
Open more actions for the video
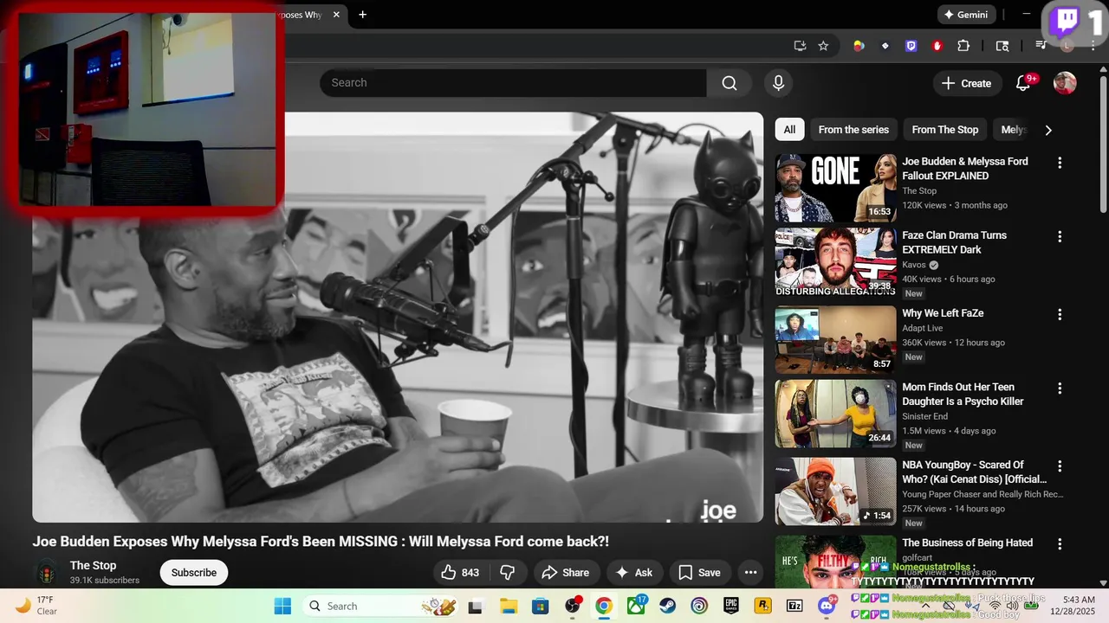click(x=750, y=573)
